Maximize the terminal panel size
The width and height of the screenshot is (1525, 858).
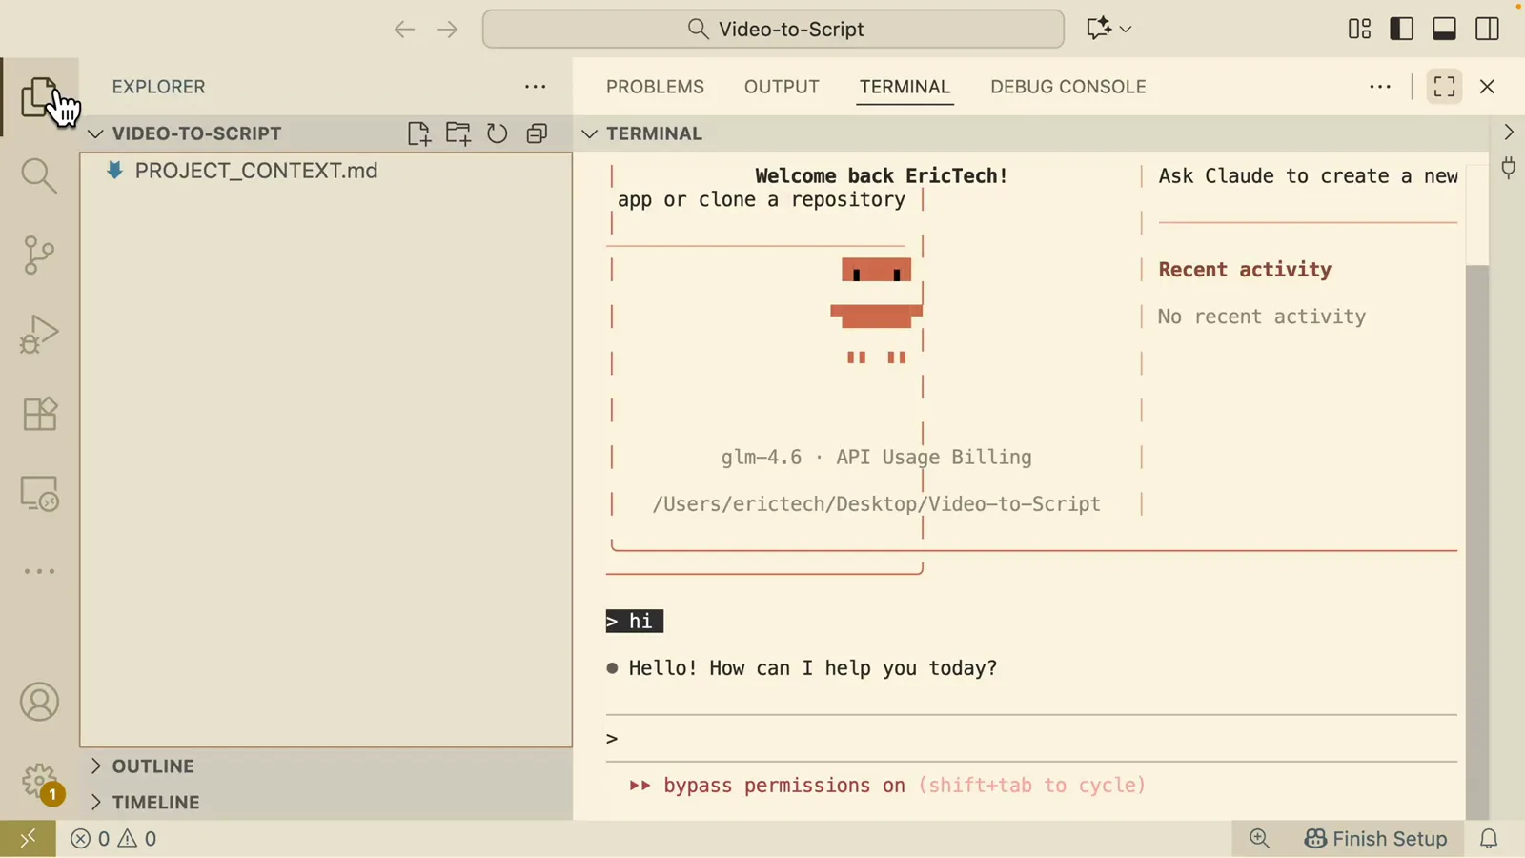[1445, 87]
